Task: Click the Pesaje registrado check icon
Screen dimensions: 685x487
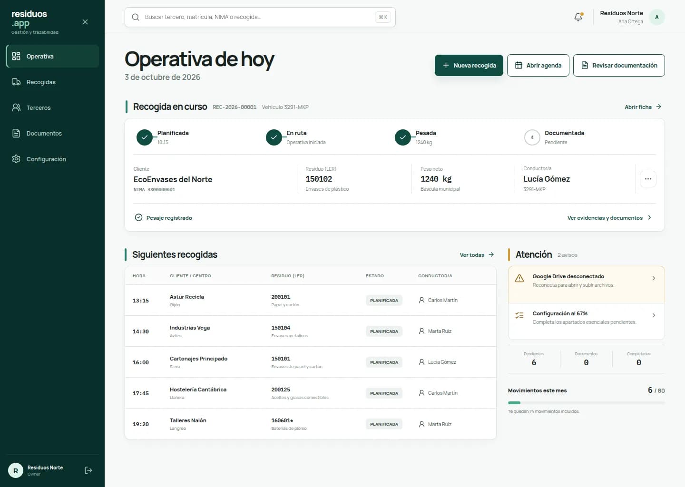Action: pos(138,217)
